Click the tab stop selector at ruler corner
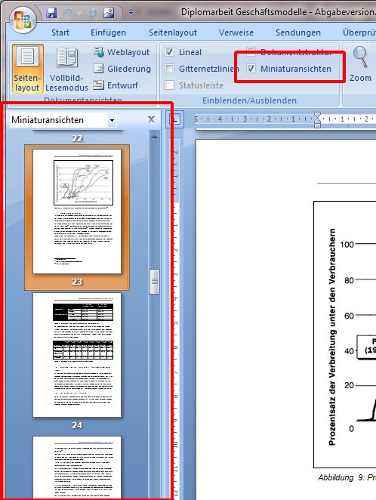376x500 pixels. point(174,119)
